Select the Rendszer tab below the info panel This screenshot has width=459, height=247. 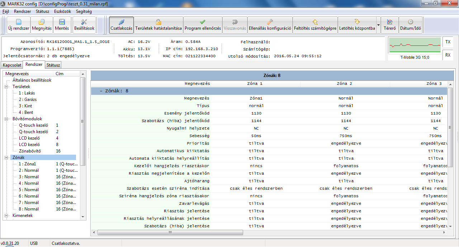coord(34,64)
